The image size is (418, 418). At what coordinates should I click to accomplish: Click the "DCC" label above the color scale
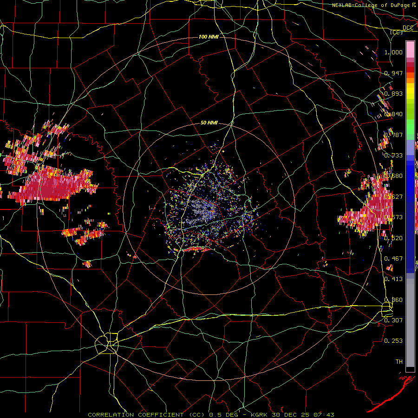pyautogui.click(x=408, y=27)
